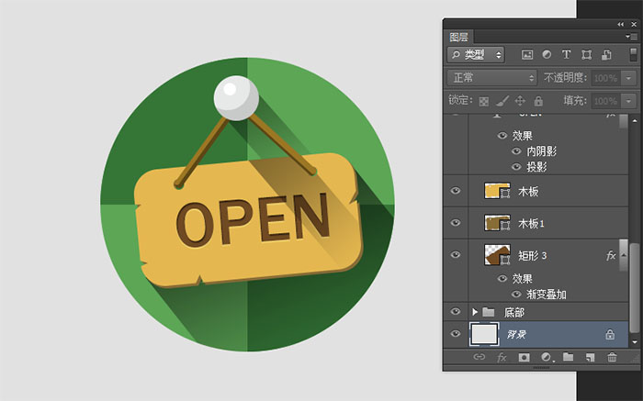Click link layers icon at panel bottom
This screenshot has height=401, width=643.
(x=479, y=357)
